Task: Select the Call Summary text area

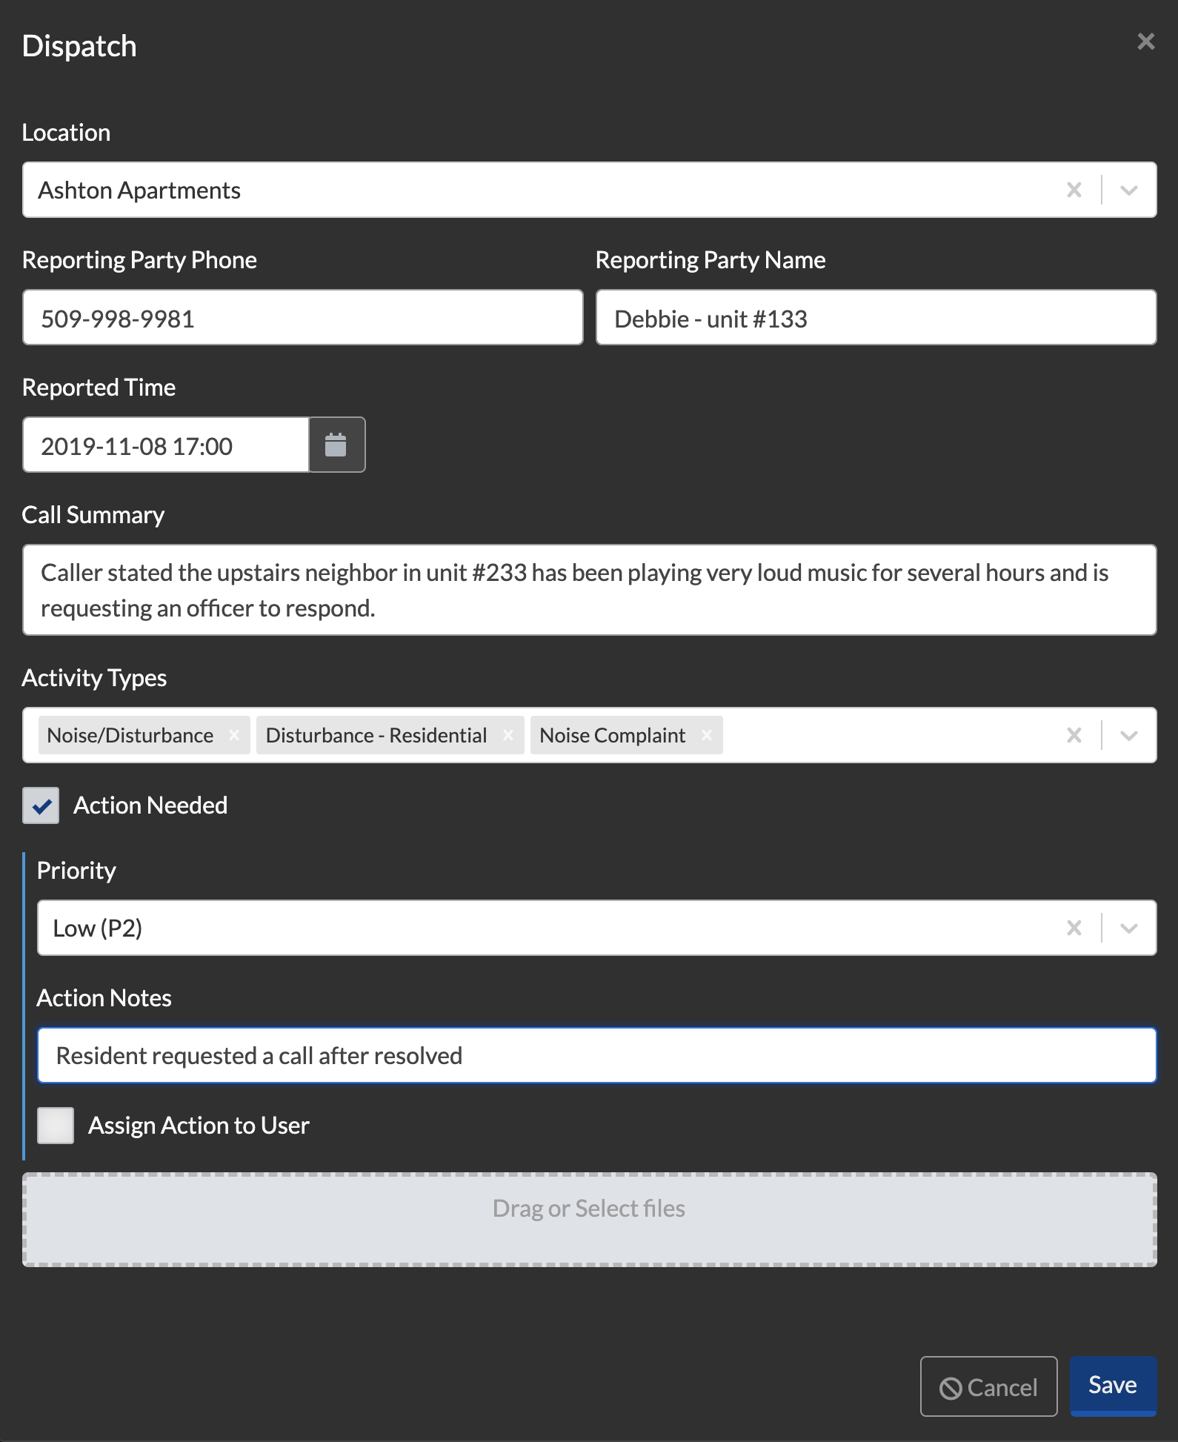Action: pyautogui.click(x=589, y=590)
